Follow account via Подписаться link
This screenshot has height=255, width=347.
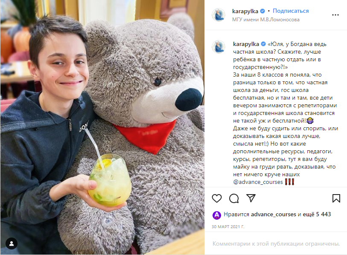click(291, 11)
